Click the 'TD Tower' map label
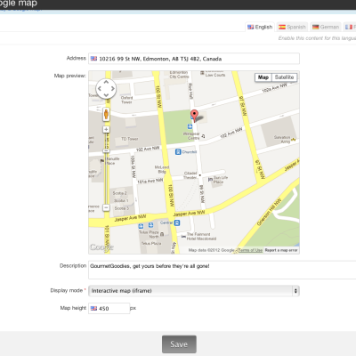The image size is (356, 356). [130, 139]
